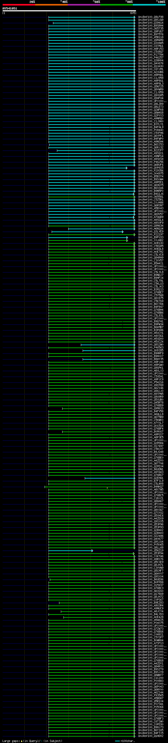
Task: Select the UniRef100_P29356 label
Action: (x=150, y=171)
